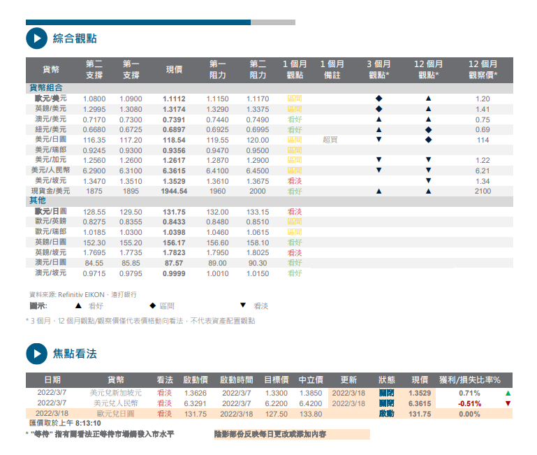
Task: Click red down arrow in 美元兌人民幣 row
Action: 508,403
